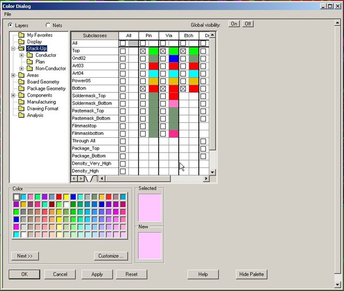Open the Customize color dialog
This screenshot has height=291, width=344.
coord(111,256)
